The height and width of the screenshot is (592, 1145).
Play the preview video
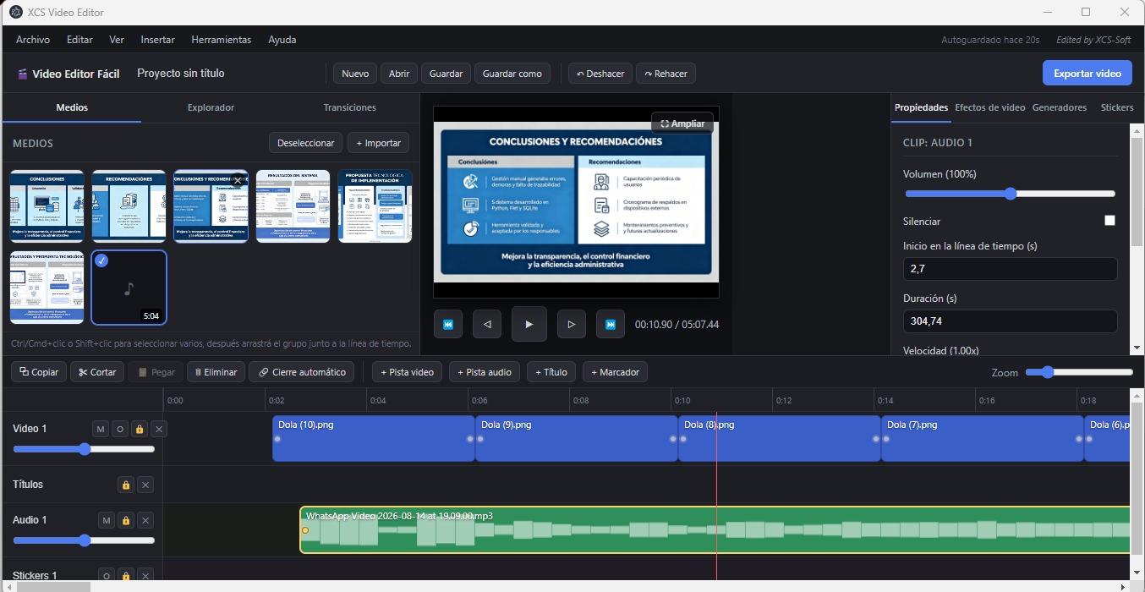[529, 324]
